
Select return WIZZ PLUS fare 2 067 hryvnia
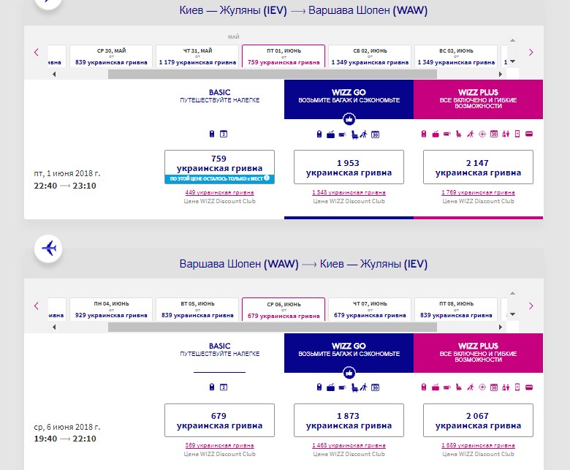tap(478, 420)
